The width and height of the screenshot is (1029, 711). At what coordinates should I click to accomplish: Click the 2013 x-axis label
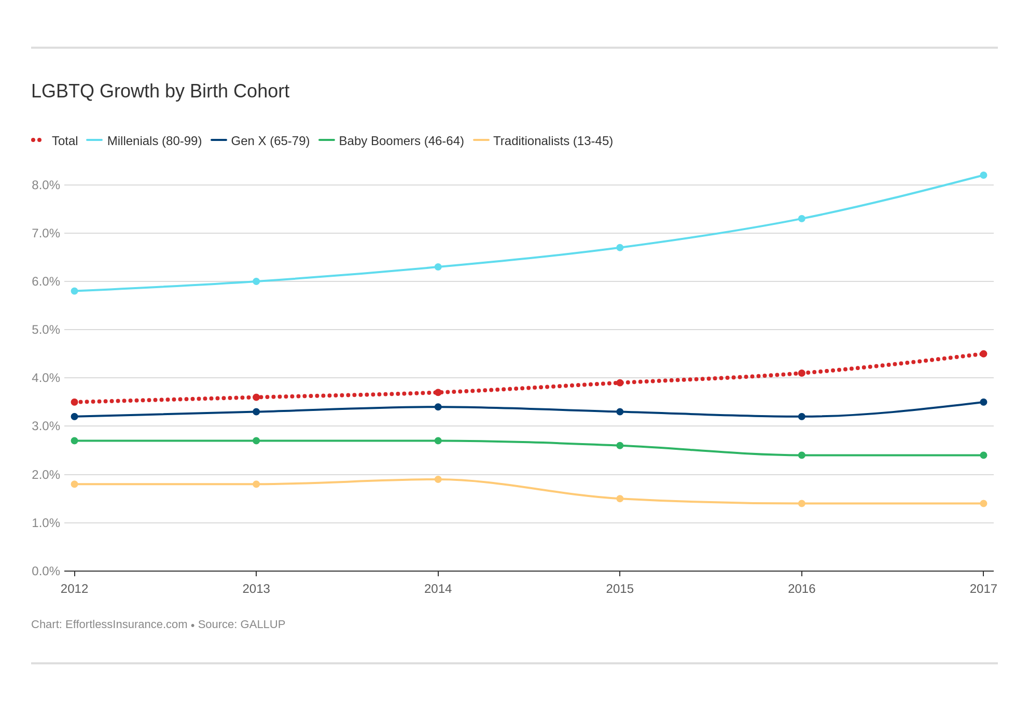point(256,589)
